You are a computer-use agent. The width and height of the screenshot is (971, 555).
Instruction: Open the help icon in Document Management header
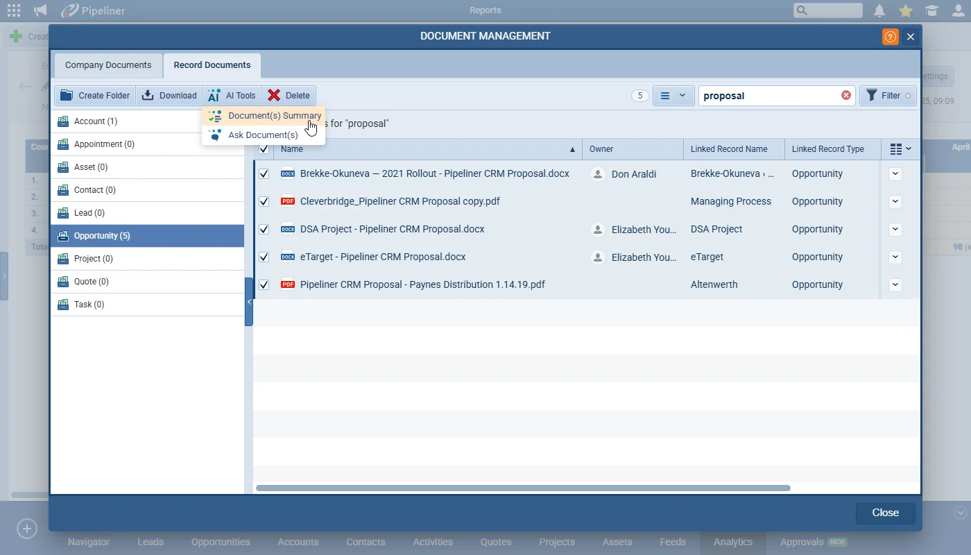click(890, 37)
